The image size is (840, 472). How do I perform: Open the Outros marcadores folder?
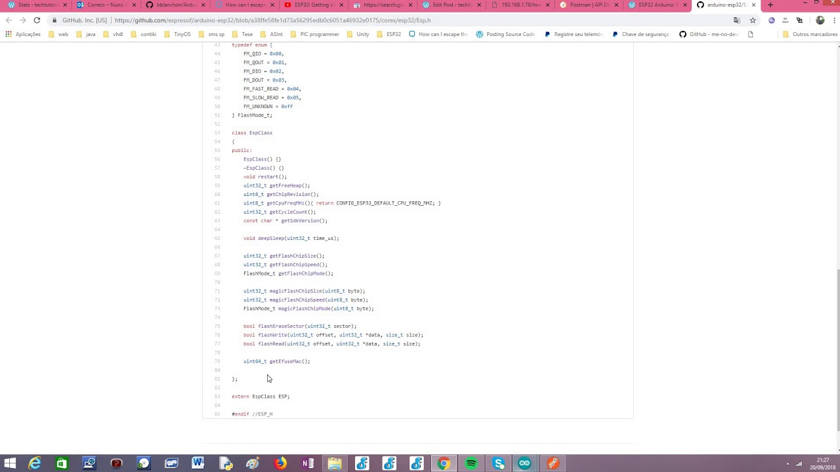[x=810, y=34]
